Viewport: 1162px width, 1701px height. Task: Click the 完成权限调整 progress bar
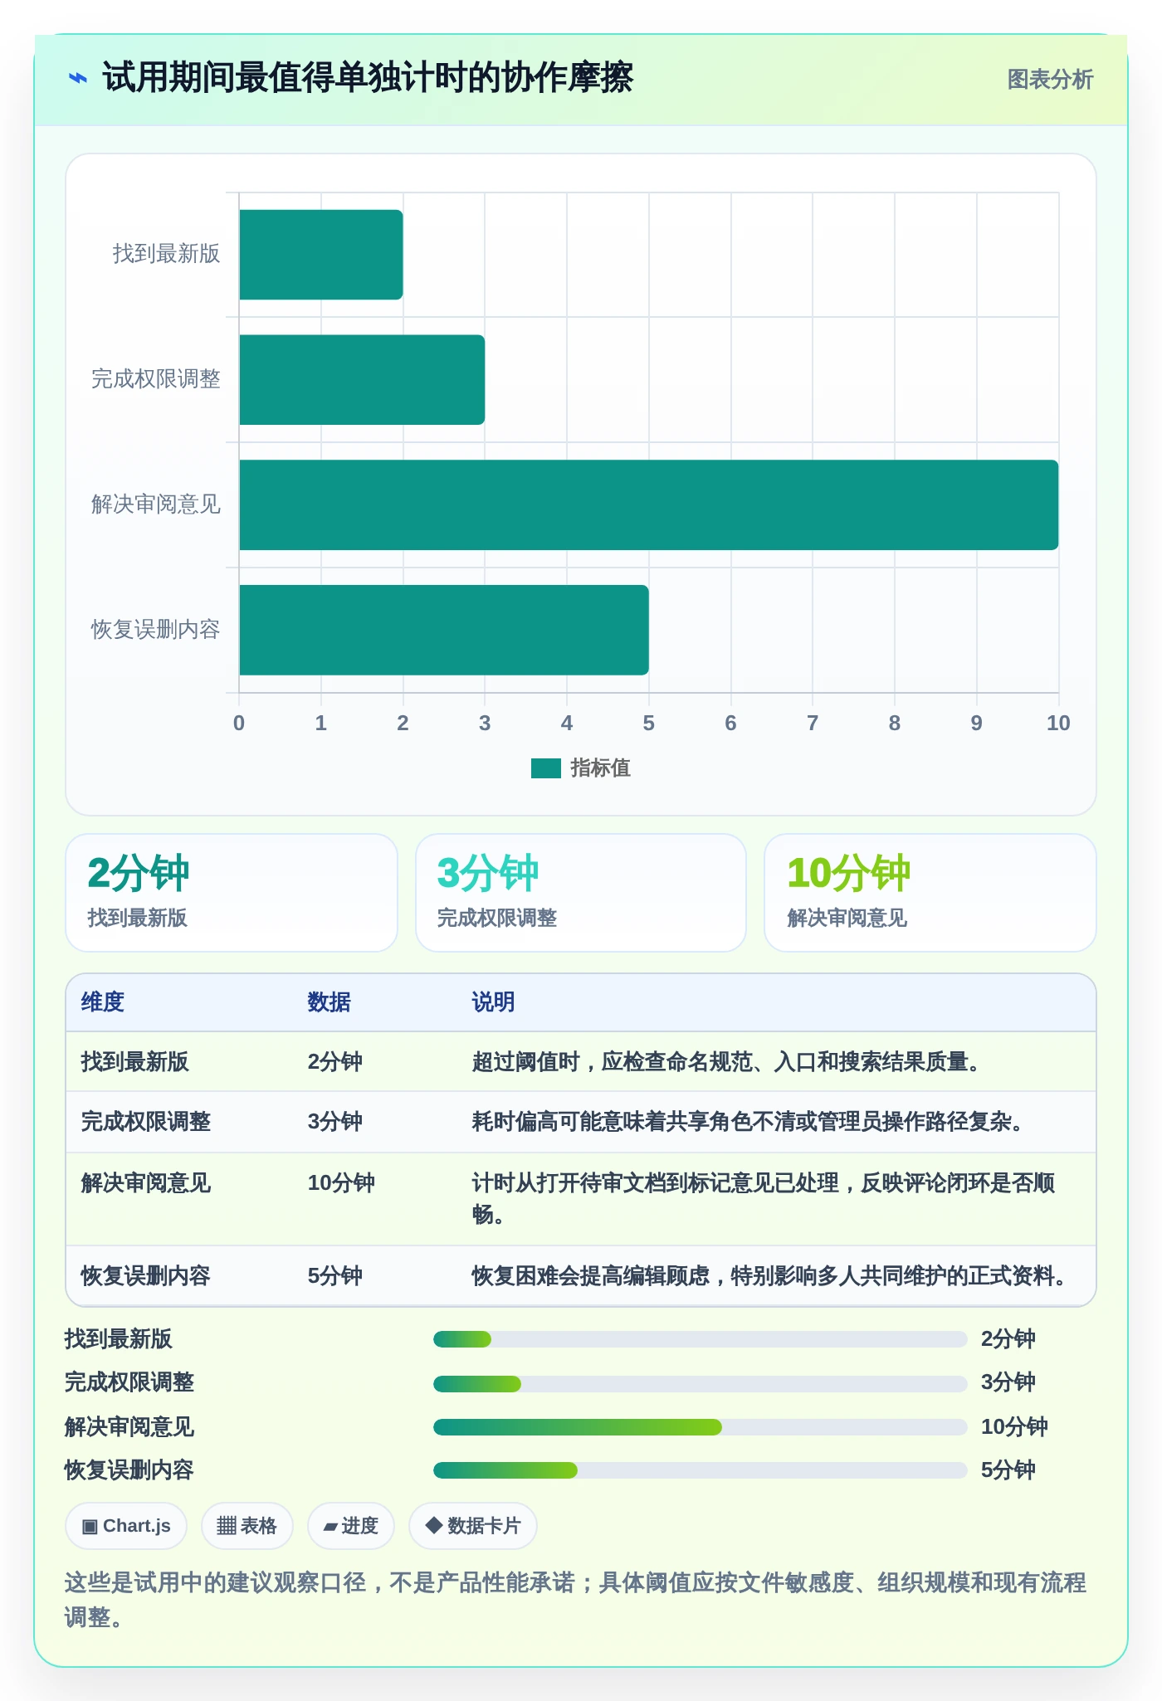pos(701,1383)
